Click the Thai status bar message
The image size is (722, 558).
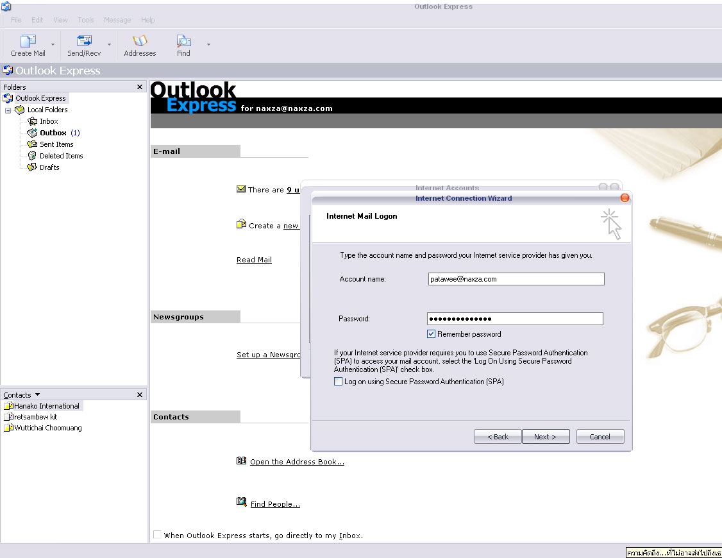coord(674,552)
